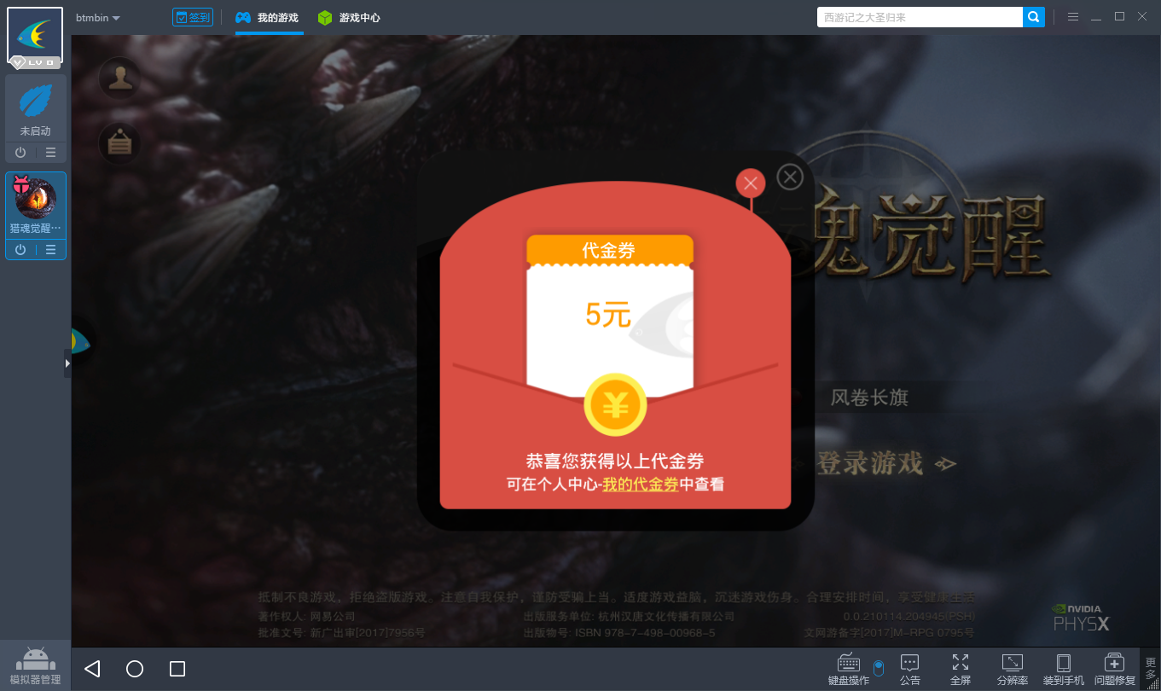The height and width of the screenshot is (691, 1161).
Task: Toggle the mouse mode indicator icon
Action: click(x=879, y=667)
